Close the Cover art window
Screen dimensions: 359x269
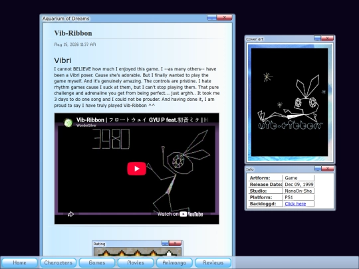pyautogui.click(x=327, y=39)
